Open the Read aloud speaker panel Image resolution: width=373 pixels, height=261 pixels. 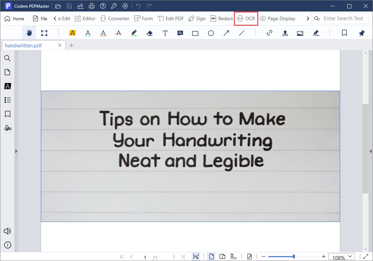[7, 231]
